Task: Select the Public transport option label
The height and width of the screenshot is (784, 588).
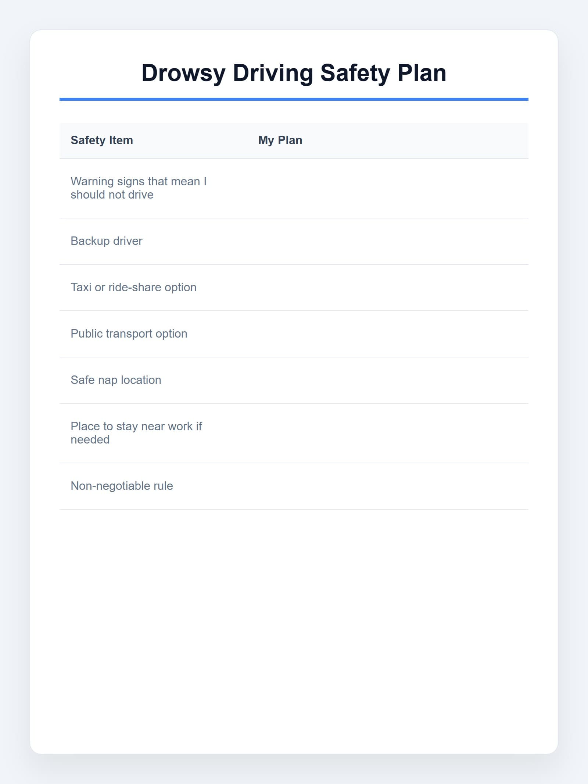Action: click(129, 334)
